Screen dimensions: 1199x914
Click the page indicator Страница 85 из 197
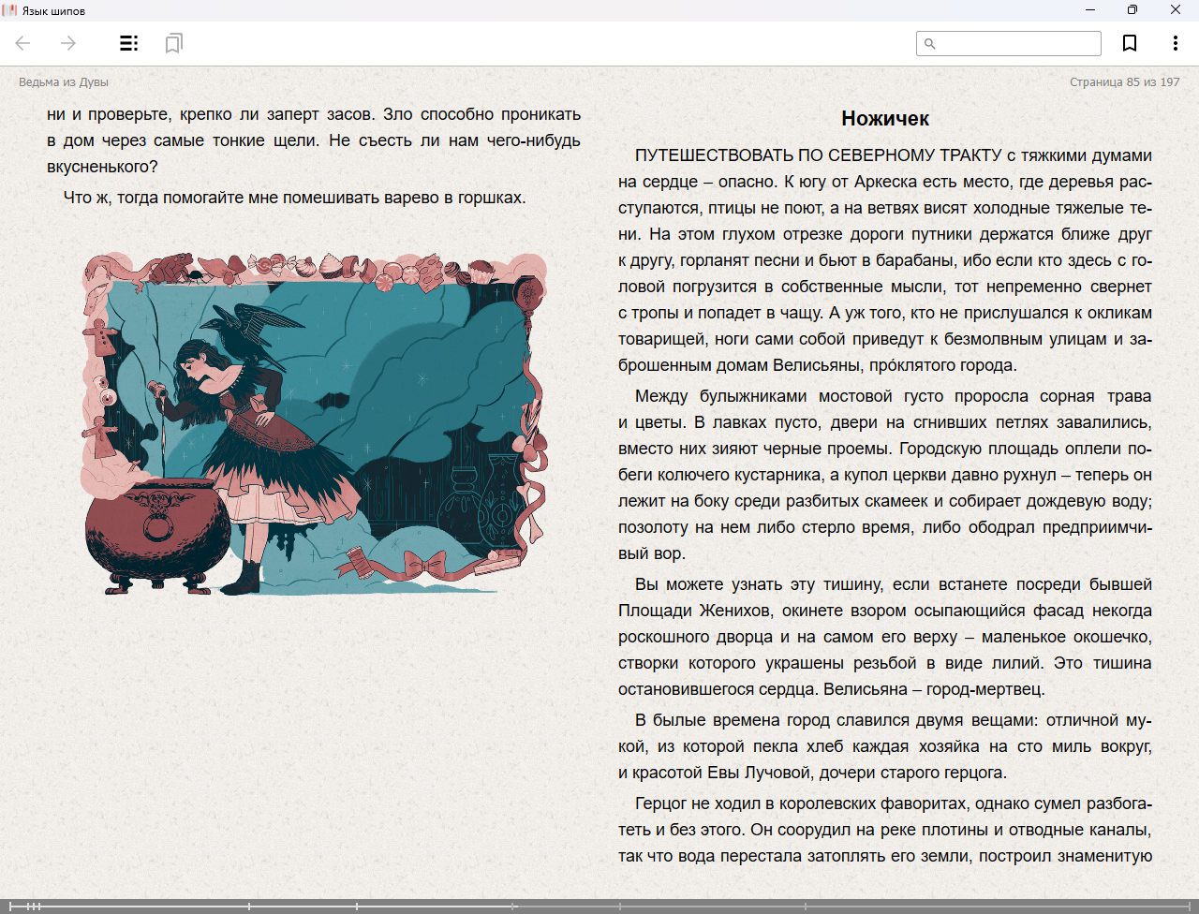1124,82
